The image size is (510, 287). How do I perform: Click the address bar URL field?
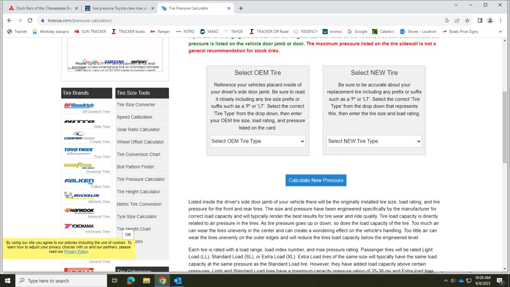(x=239, y=20)
